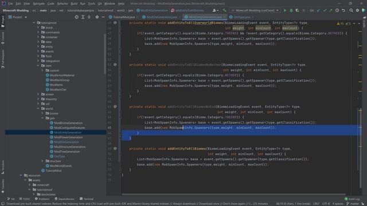Open the Commit tool window stripe button
Image resolution: width=367 pixels, height=206 pixels.
3,38
